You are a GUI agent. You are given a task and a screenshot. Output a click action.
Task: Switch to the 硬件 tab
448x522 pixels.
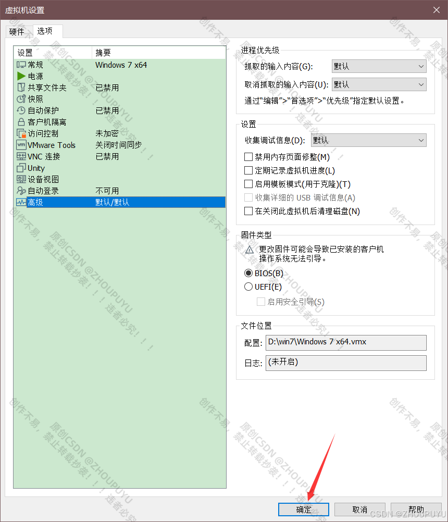(x=17, y=32)
